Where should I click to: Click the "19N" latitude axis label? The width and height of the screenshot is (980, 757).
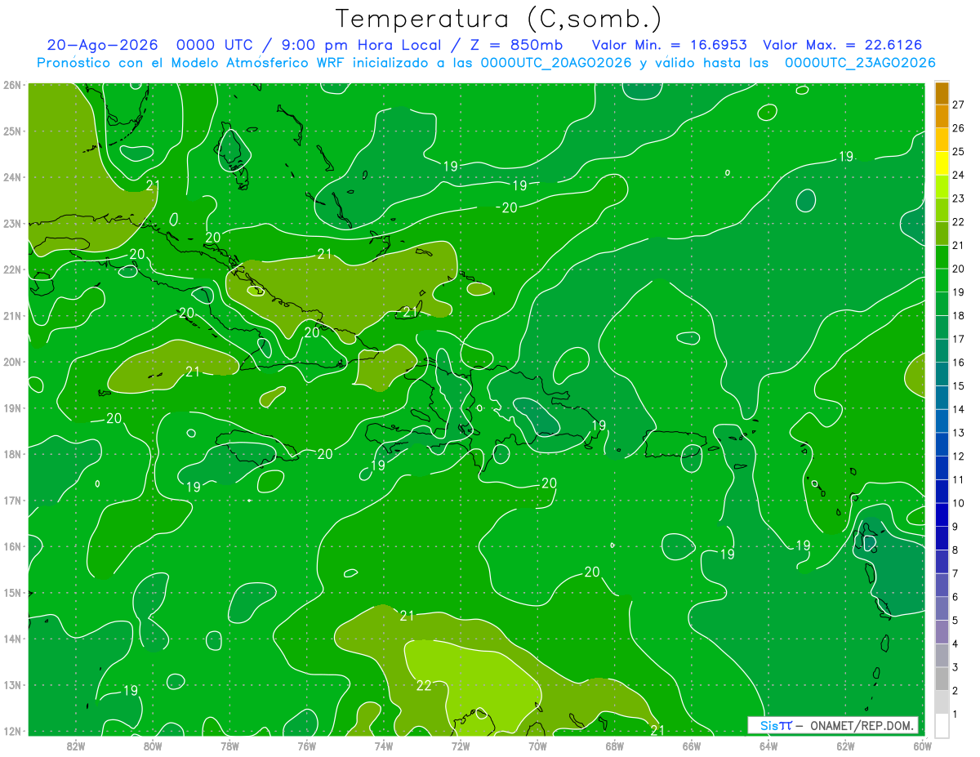[x=12, y=407]
